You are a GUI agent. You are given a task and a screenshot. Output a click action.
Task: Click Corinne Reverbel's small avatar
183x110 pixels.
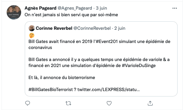tap(32, 28)
